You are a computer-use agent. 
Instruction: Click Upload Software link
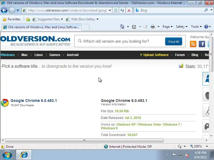tap(154, 55)
